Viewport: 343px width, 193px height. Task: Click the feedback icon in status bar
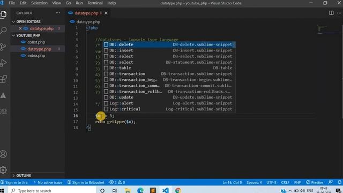coord(331,182)
